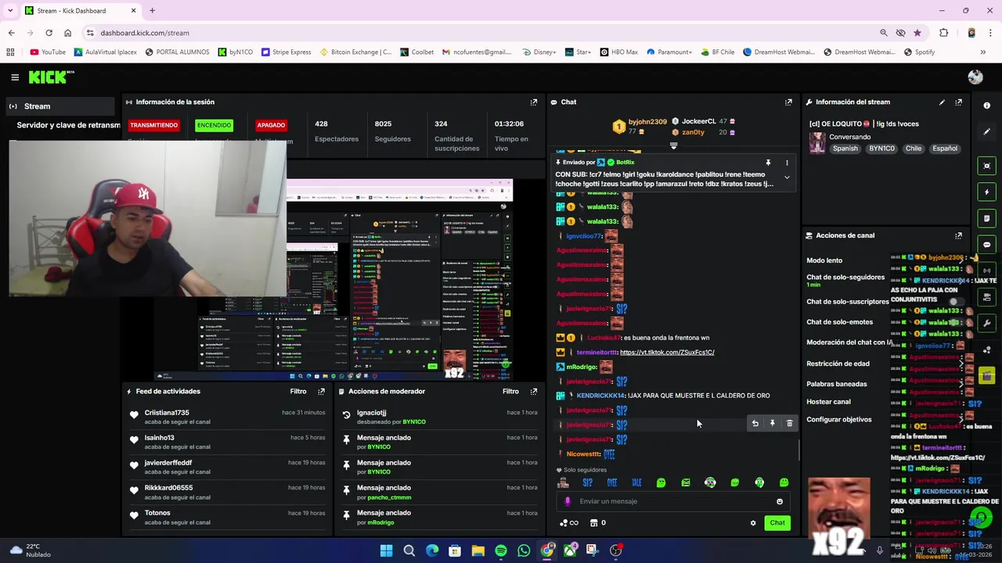This screenshot has width=1002, height=563.
Task: Click the pencil icon in right sidebar
Action: tap(986, 131)
